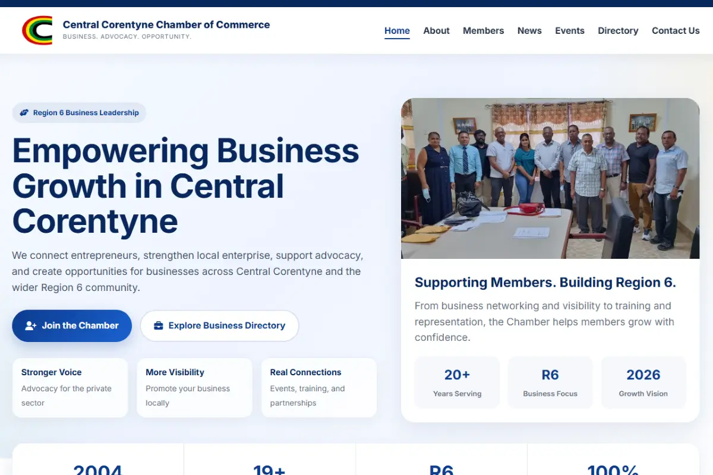This screenshot has height=475, width=713.
Task: Select the Stronger Voice card
Action: click(70, 388)
